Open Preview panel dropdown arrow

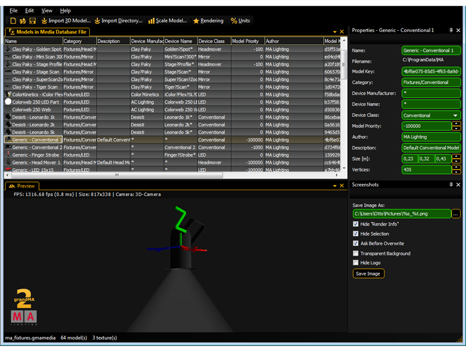(334, 186)
